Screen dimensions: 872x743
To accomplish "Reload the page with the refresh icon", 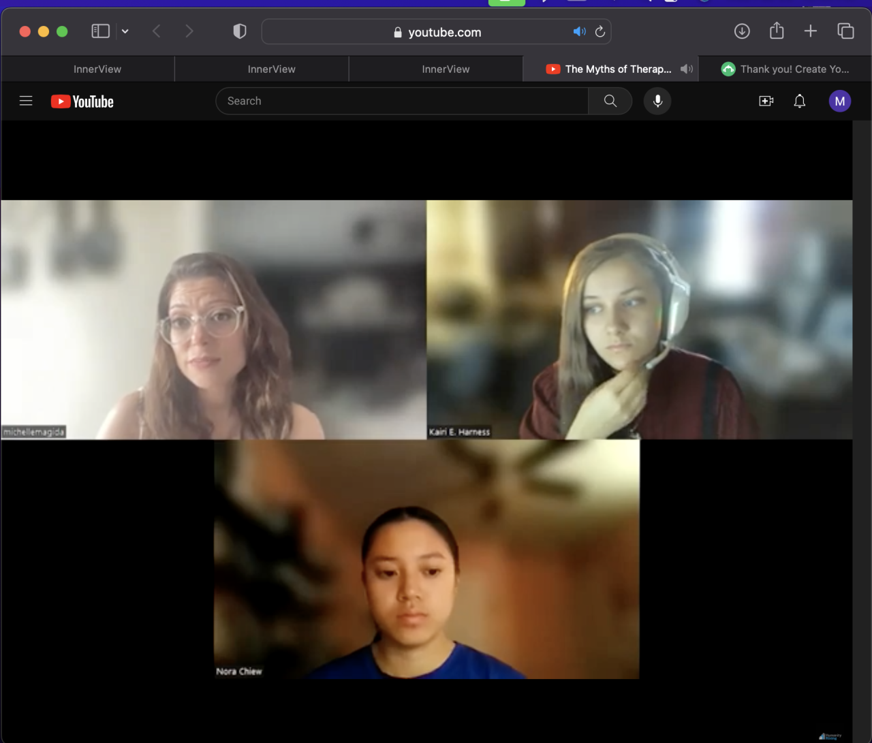I will (600, 31).
